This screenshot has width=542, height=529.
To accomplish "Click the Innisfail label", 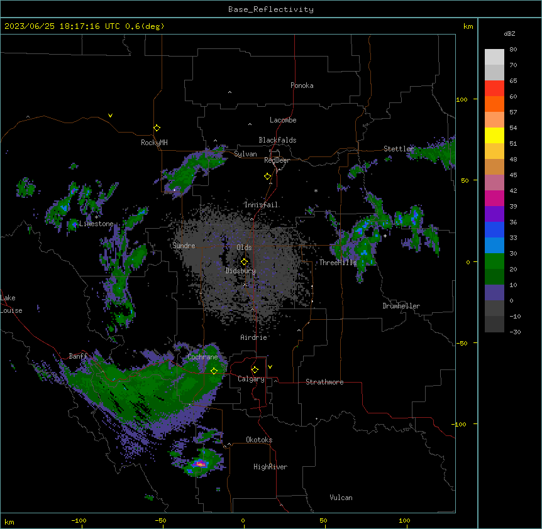I will pos(261,205).
